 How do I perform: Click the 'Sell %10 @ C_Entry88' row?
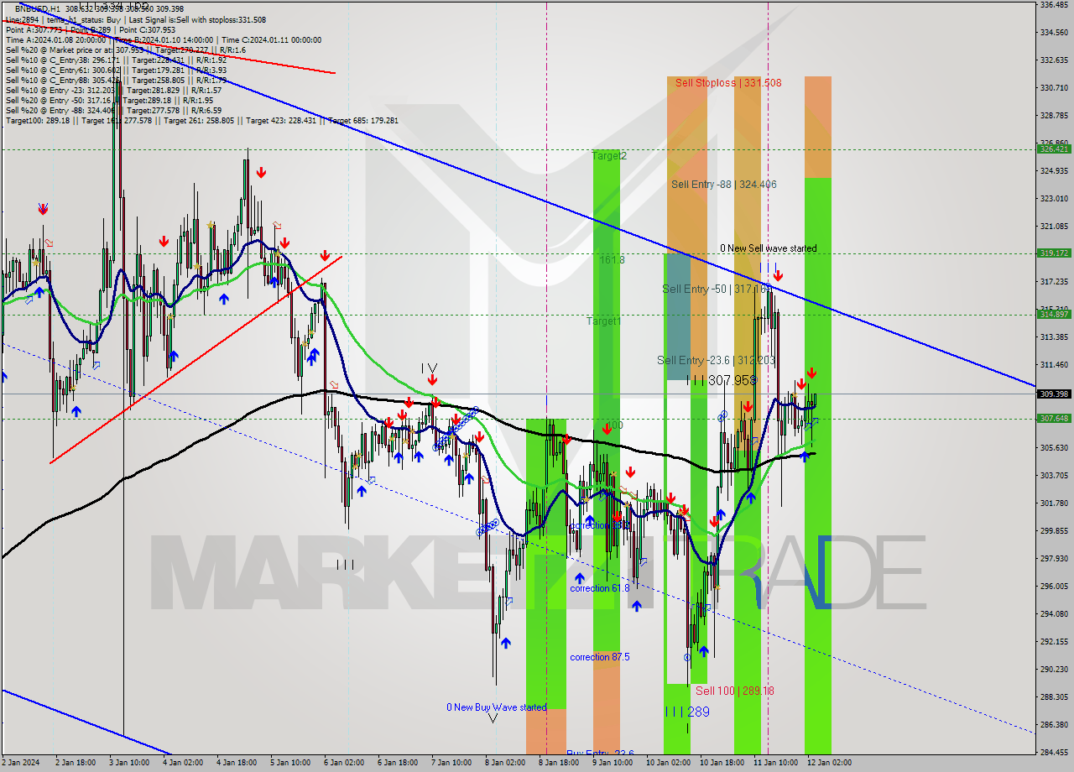point(116,80)
